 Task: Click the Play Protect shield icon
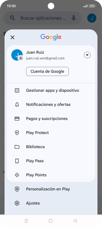(17, 133)
